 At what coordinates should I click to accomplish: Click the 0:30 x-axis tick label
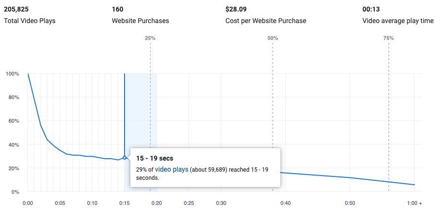coord(221,203)
